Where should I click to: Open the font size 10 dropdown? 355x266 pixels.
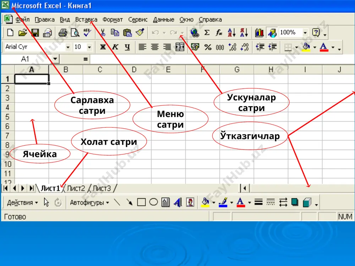[x=89, y=47]
